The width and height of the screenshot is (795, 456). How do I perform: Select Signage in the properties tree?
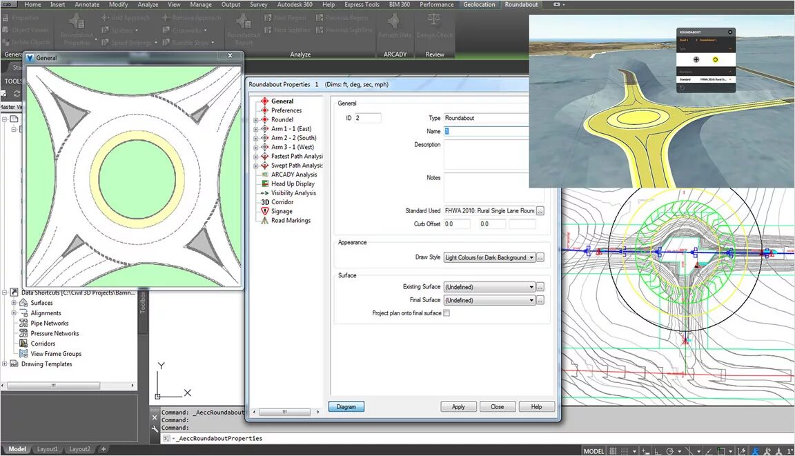[282, 211]
